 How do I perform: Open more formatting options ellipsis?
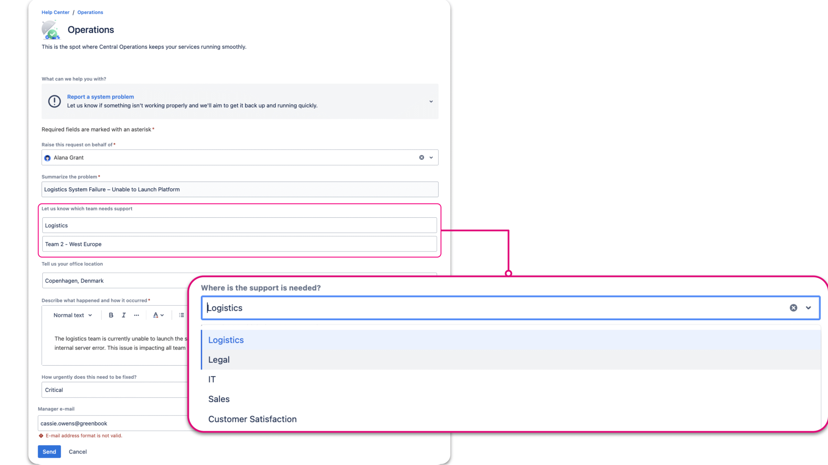pyautogui.click(x=136, y=315)
